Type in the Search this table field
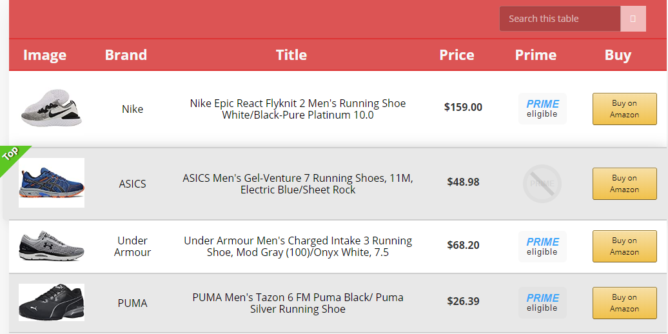This screenshot has width=668, height=334. point(560,19)
